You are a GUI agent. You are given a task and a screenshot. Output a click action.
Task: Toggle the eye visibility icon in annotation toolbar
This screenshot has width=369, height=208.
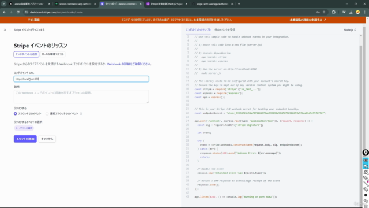pyautogui.click(x=366, y=160)
